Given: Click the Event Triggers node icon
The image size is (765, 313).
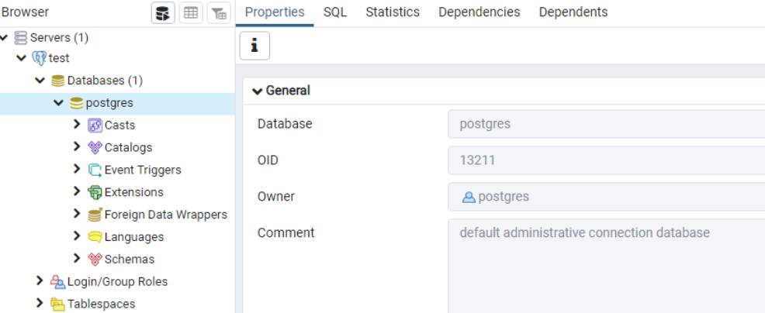Looking at the screenshot, I should click(95, 170).
